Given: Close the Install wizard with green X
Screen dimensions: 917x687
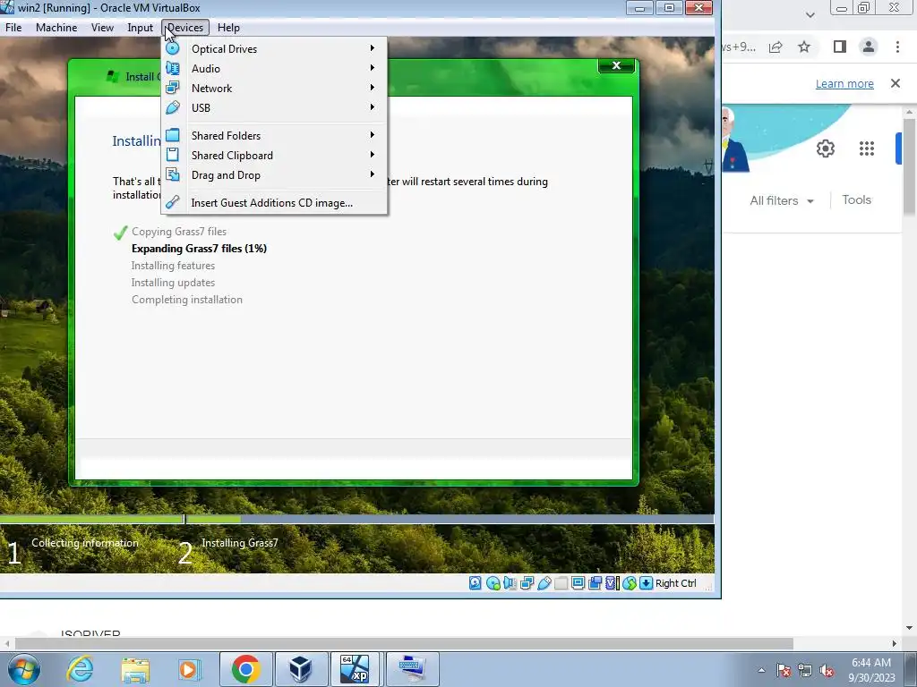Looking at the screenshot, I should click(616, 65).
